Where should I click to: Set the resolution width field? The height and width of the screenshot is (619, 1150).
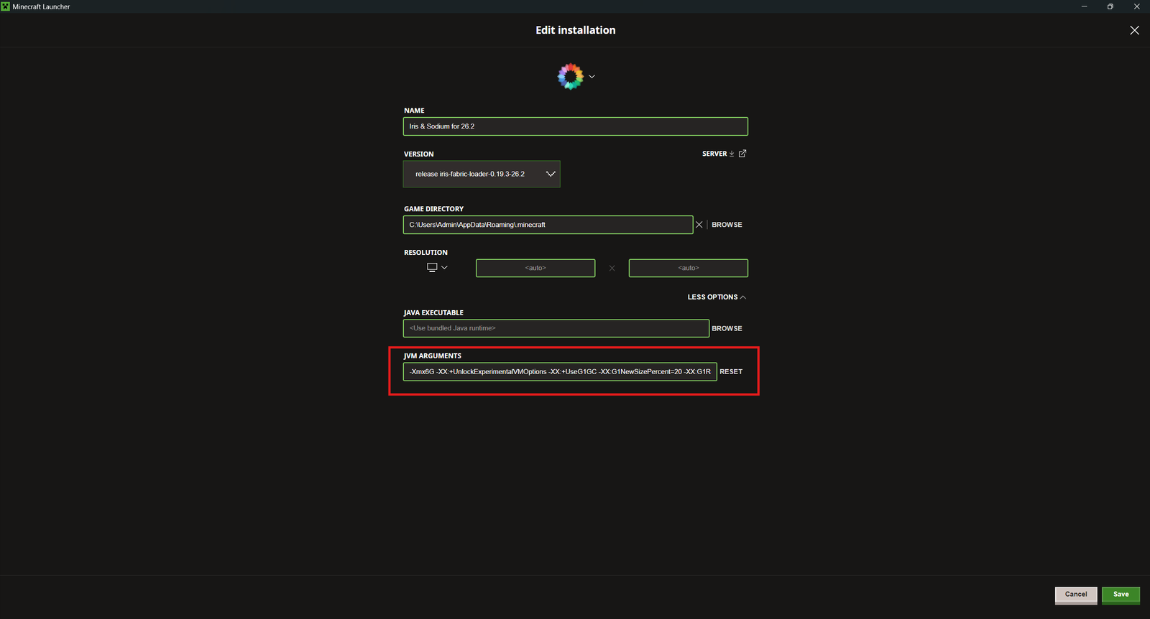pos(535,268)
